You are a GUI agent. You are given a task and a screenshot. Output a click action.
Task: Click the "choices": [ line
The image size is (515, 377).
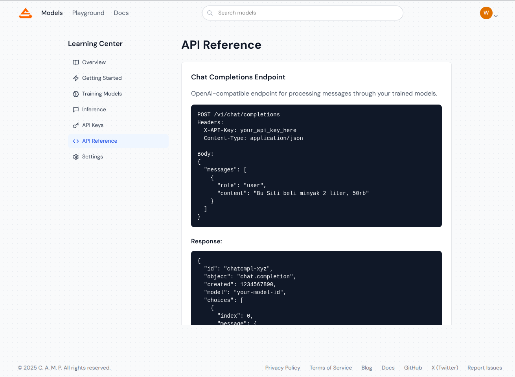point(224,300)
